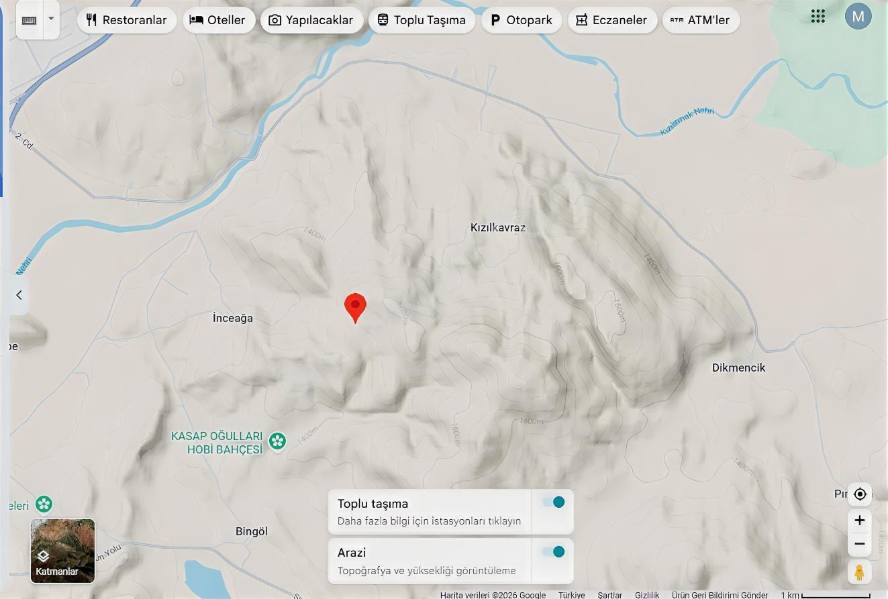The height and width of the screenshot is (599, 888).
Task: Show ATM'ler on the map
Action: click(701, 20)
